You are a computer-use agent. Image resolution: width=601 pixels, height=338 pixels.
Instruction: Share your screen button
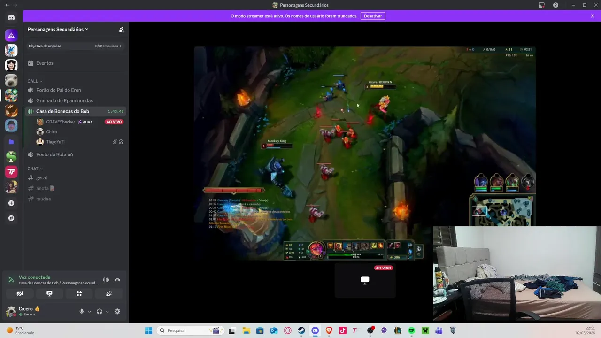49,293
